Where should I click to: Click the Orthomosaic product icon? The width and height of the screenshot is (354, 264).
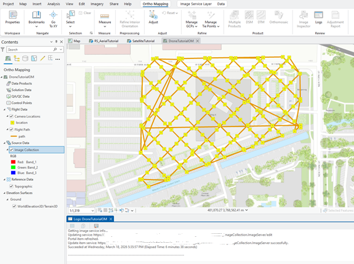(x=279, y=15)
